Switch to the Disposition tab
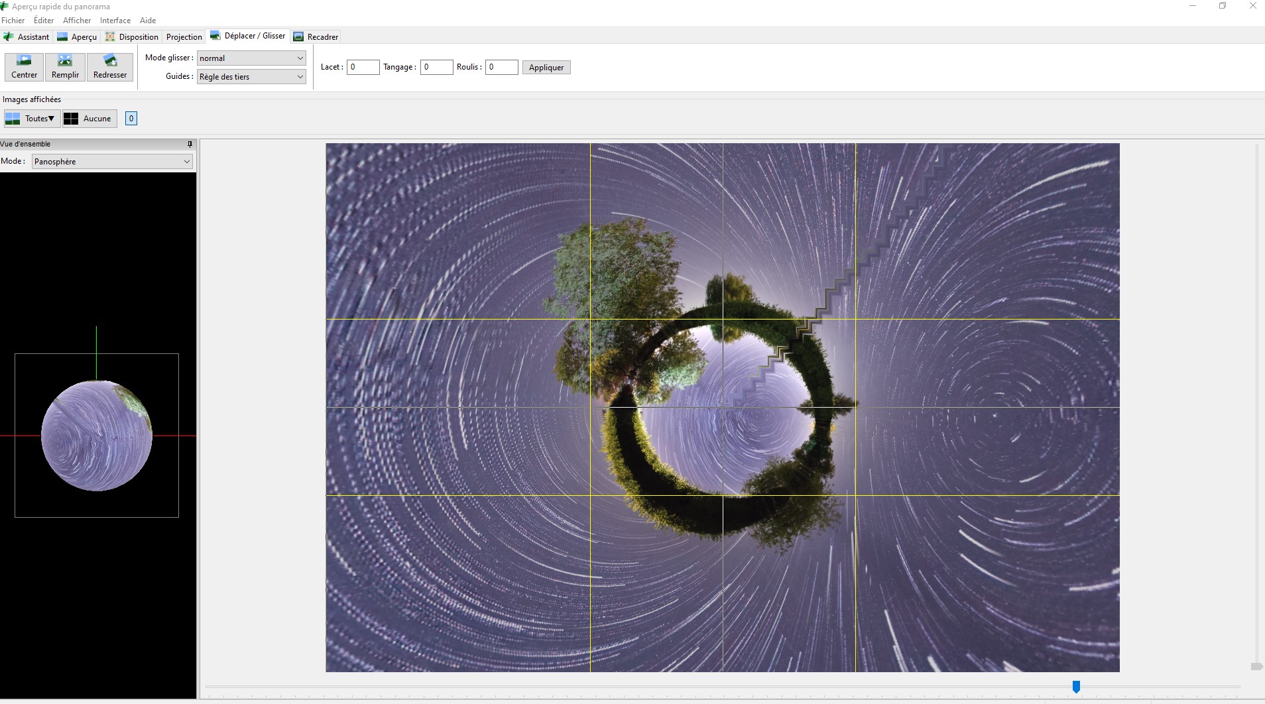The height and width of the screenshot is (704, 1265). pos(132,36)
